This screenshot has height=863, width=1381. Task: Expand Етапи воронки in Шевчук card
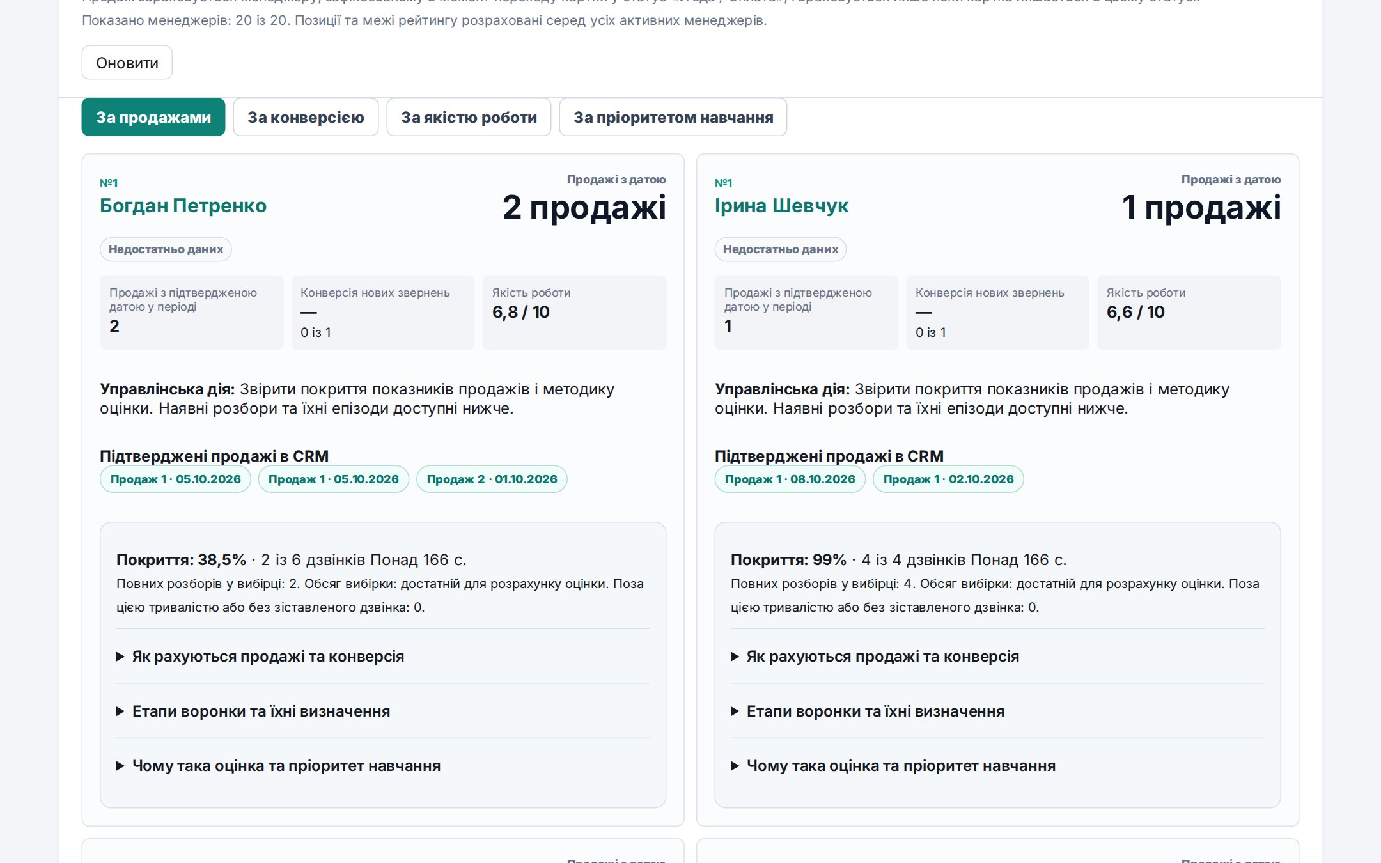[997, 711]
